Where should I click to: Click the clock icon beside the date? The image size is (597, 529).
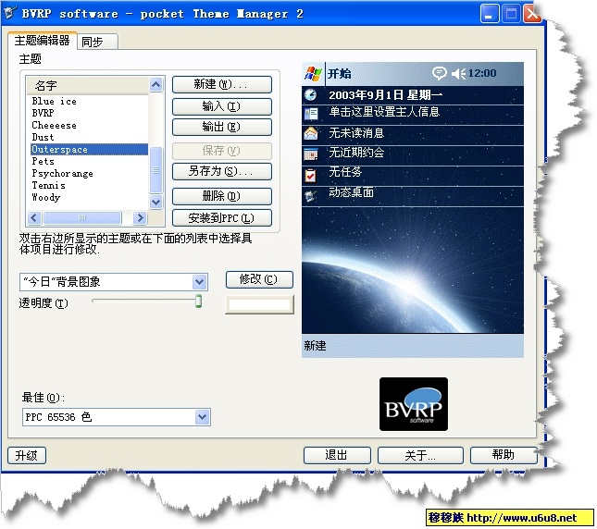pos(311,94)
